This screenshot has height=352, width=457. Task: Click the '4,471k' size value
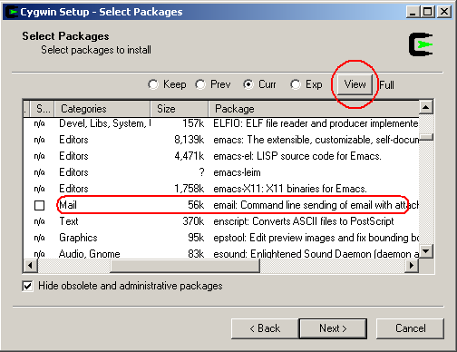[190, 156]
